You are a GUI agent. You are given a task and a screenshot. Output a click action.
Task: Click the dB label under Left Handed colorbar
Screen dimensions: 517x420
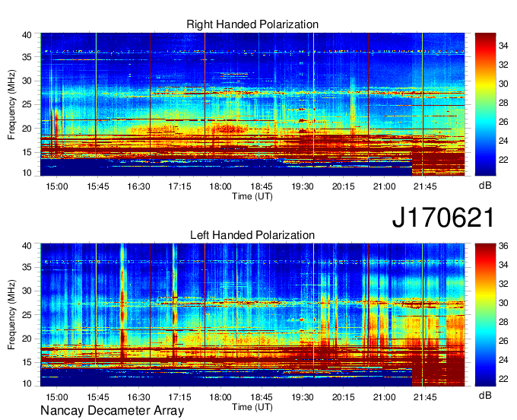click(x=485, y=395)
